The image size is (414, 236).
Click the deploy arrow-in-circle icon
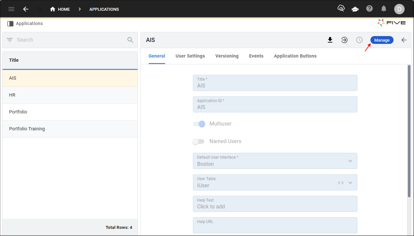coord(344,40)
